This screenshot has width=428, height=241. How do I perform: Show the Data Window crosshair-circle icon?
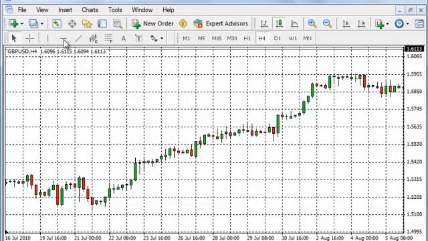tap(72, 24)
